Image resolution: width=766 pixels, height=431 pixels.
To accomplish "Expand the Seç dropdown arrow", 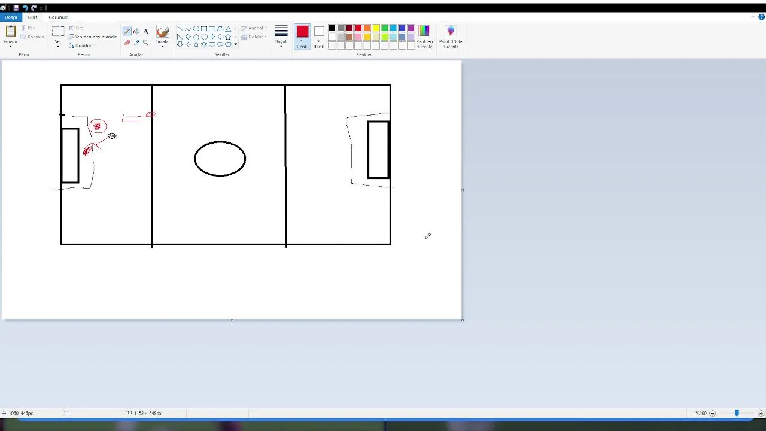I will coord(58,46).
